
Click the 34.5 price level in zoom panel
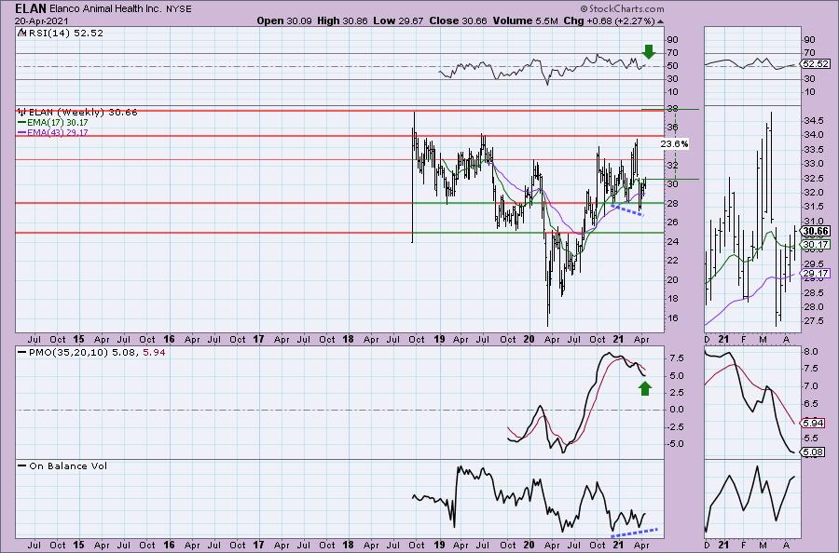(x=813, y=121)
